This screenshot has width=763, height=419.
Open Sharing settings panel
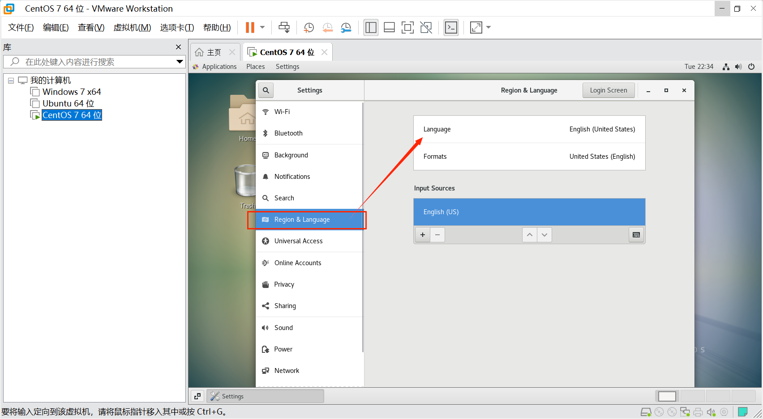point(309,306)
